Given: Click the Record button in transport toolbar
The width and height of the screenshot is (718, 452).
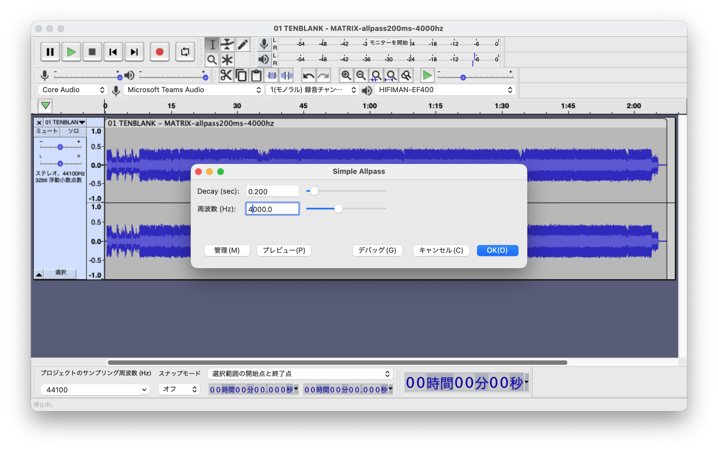Looking at the screenshot, I should coord(160,52).
